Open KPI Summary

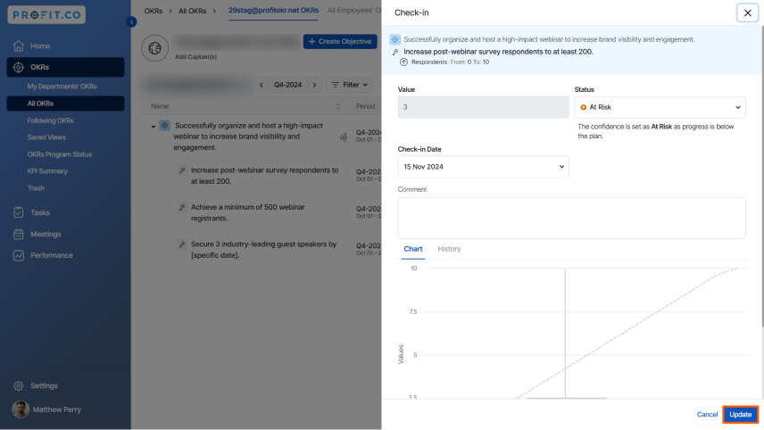[x=47, y=171]
